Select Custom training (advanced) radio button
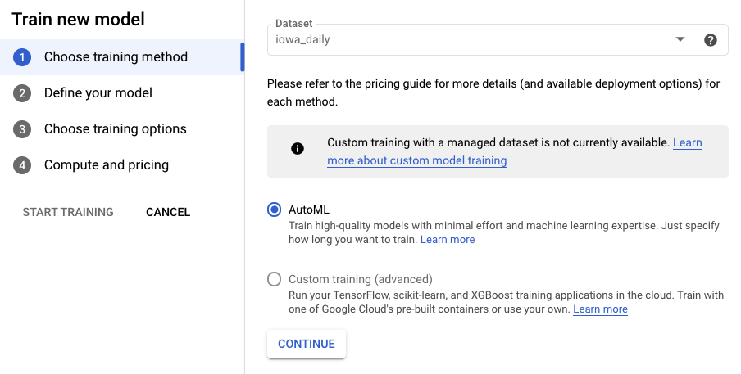Screen dimensions: 741x374 tap(275, 279)
